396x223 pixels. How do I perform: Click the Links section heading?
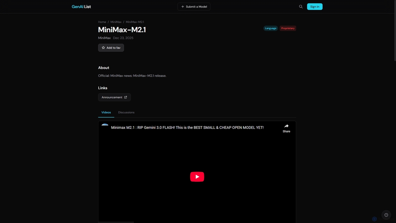103,88
